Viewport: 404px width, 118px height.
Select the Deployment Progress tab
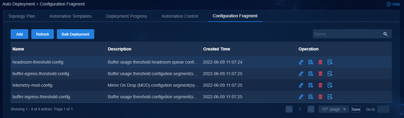[x=126, y=16]
